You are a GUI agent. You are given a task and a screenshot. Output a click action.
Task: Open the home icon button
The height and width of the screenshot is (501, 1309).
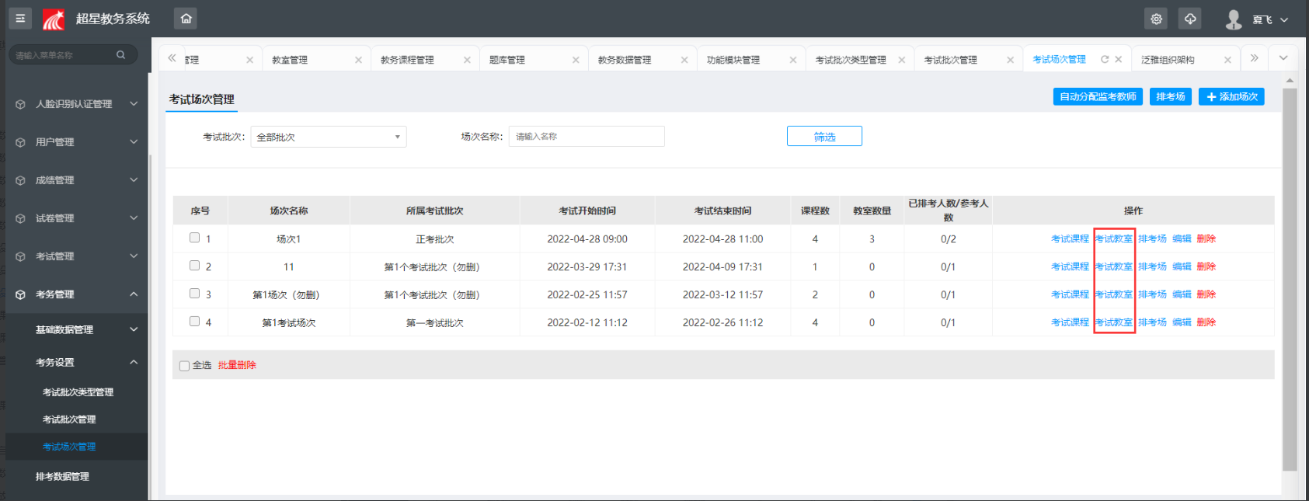[186, 19]
